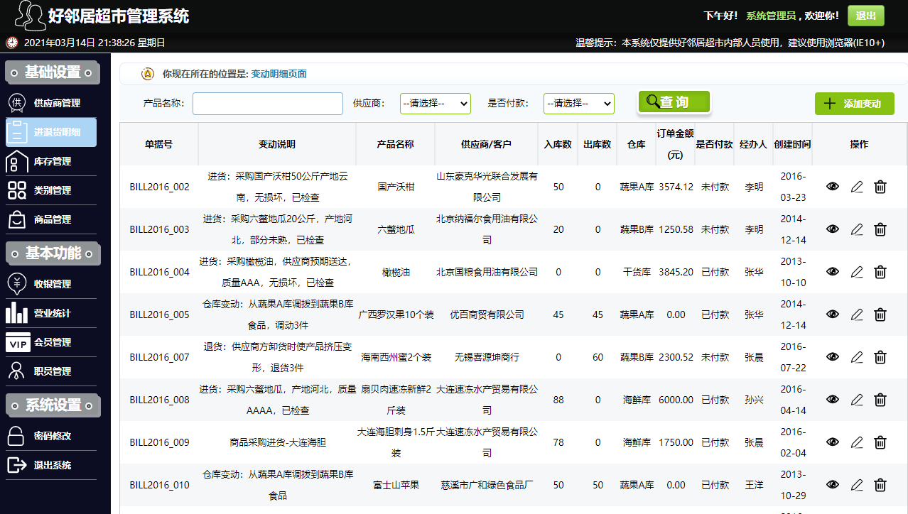Open 商品管理 in the sidebar

coord(51,219)
